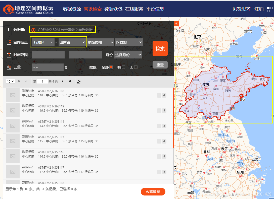Collapse the search panel with orange arrow
The width and height of the screenshot is (274, 199).
[x=176, y=24]
